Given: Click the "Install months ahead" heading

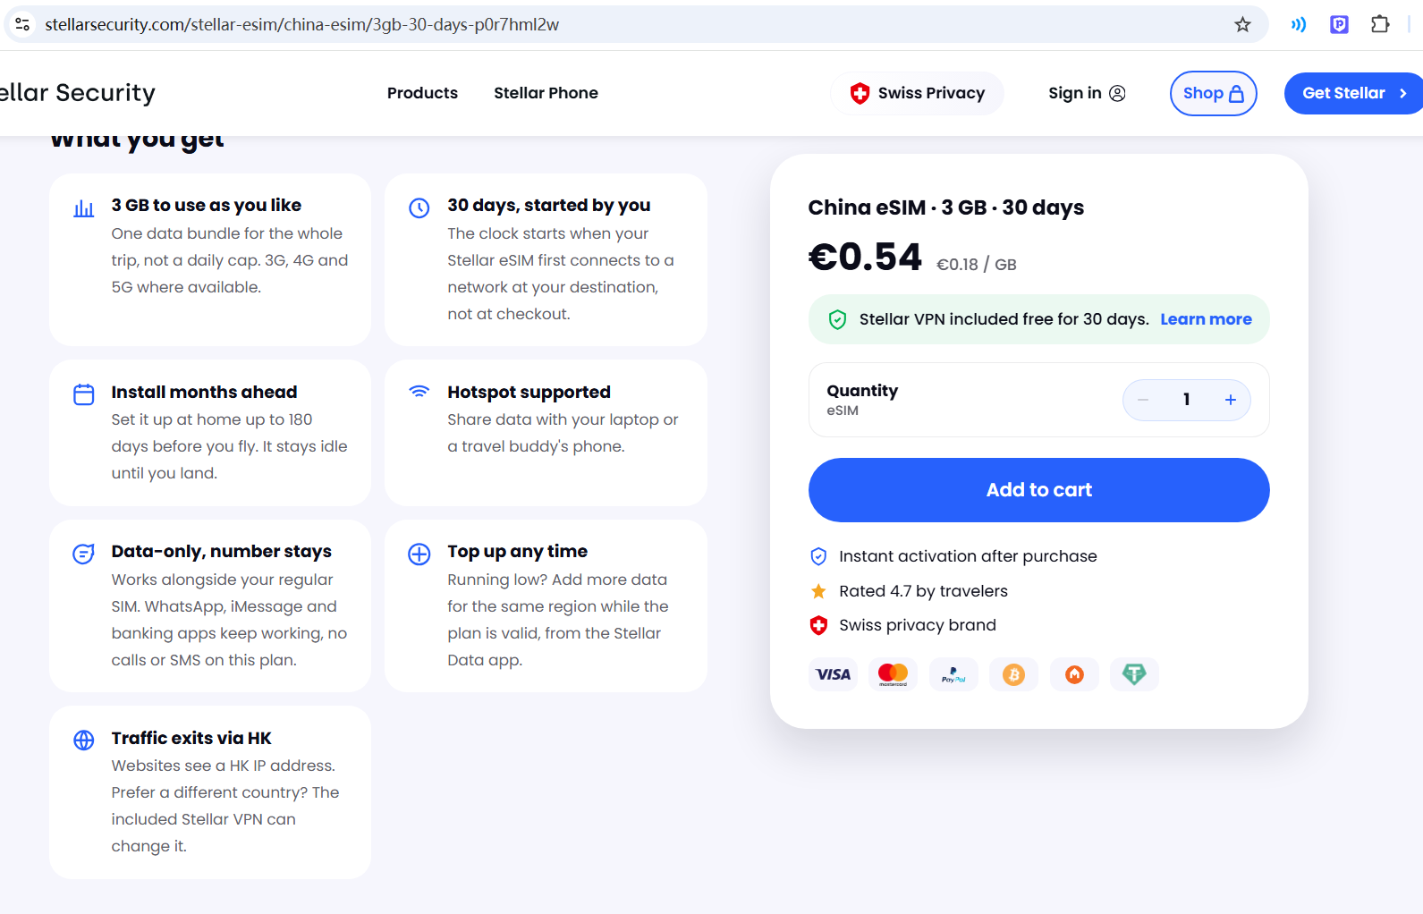Looking at the screenshot, I should (x=204, y=392).
